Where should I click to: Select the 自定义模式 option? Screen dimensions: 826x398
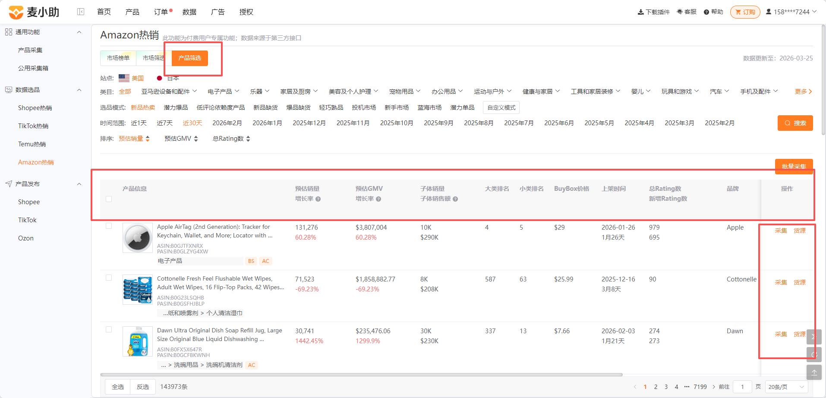click(501, 107)
